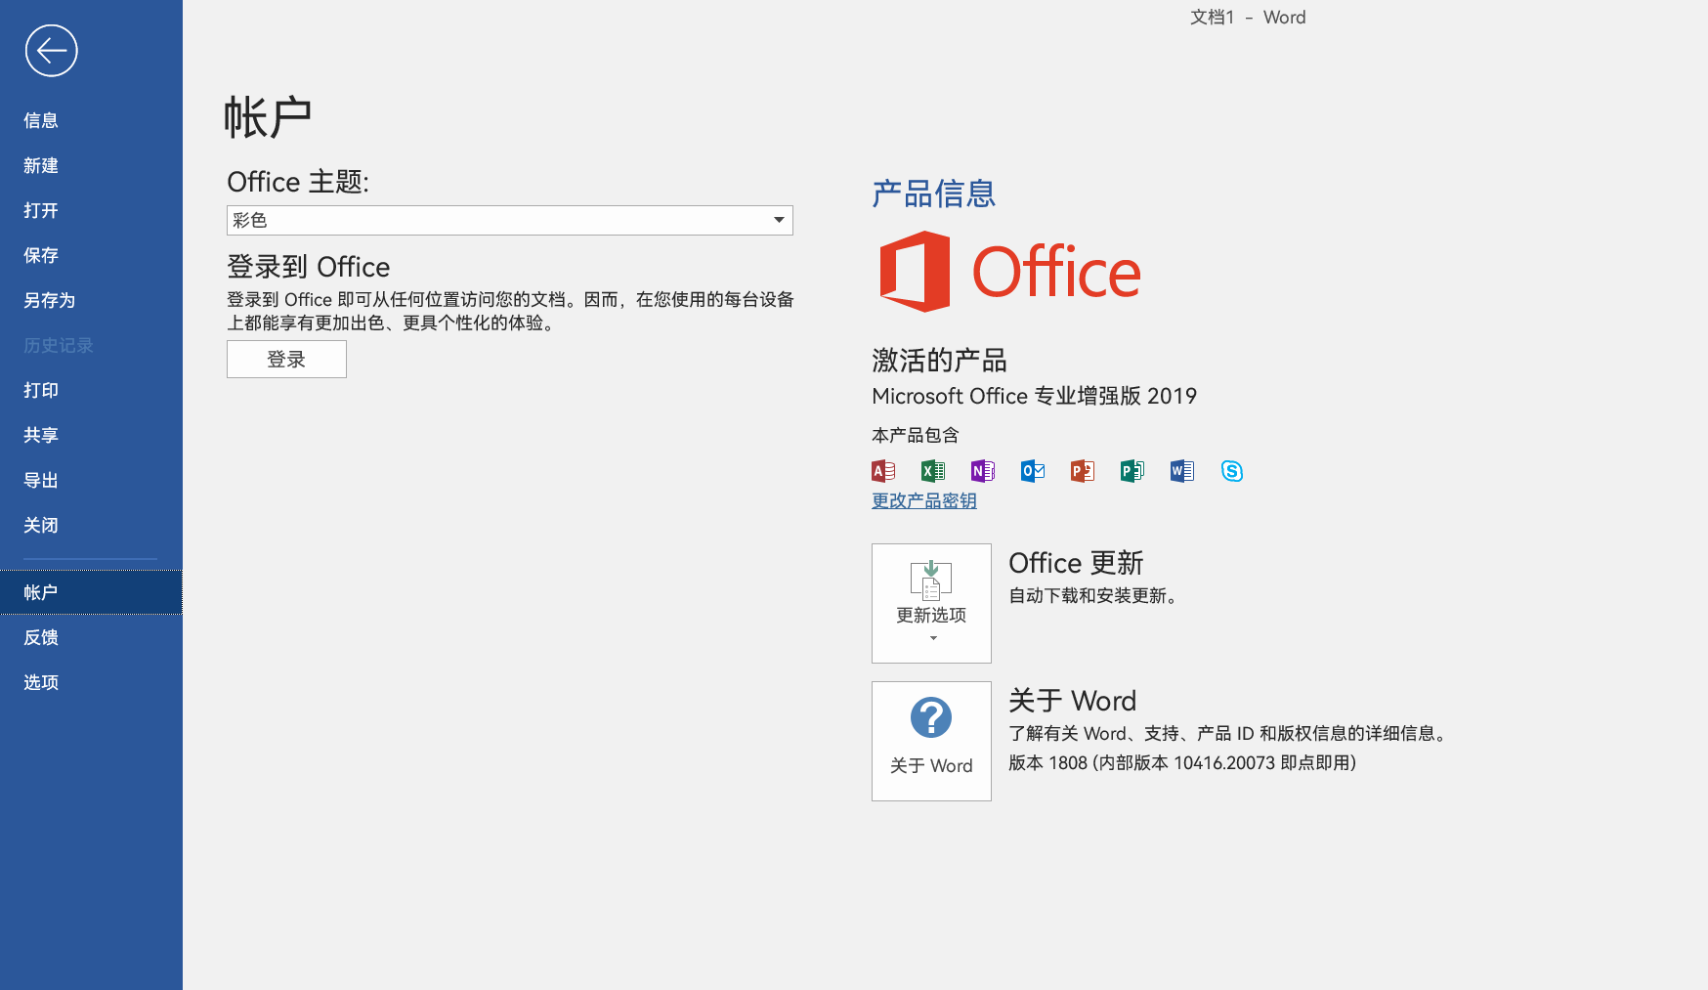Click the Publisher app icon
The height and width of the screenshot is (990, 1708).
click(1132, 471)
